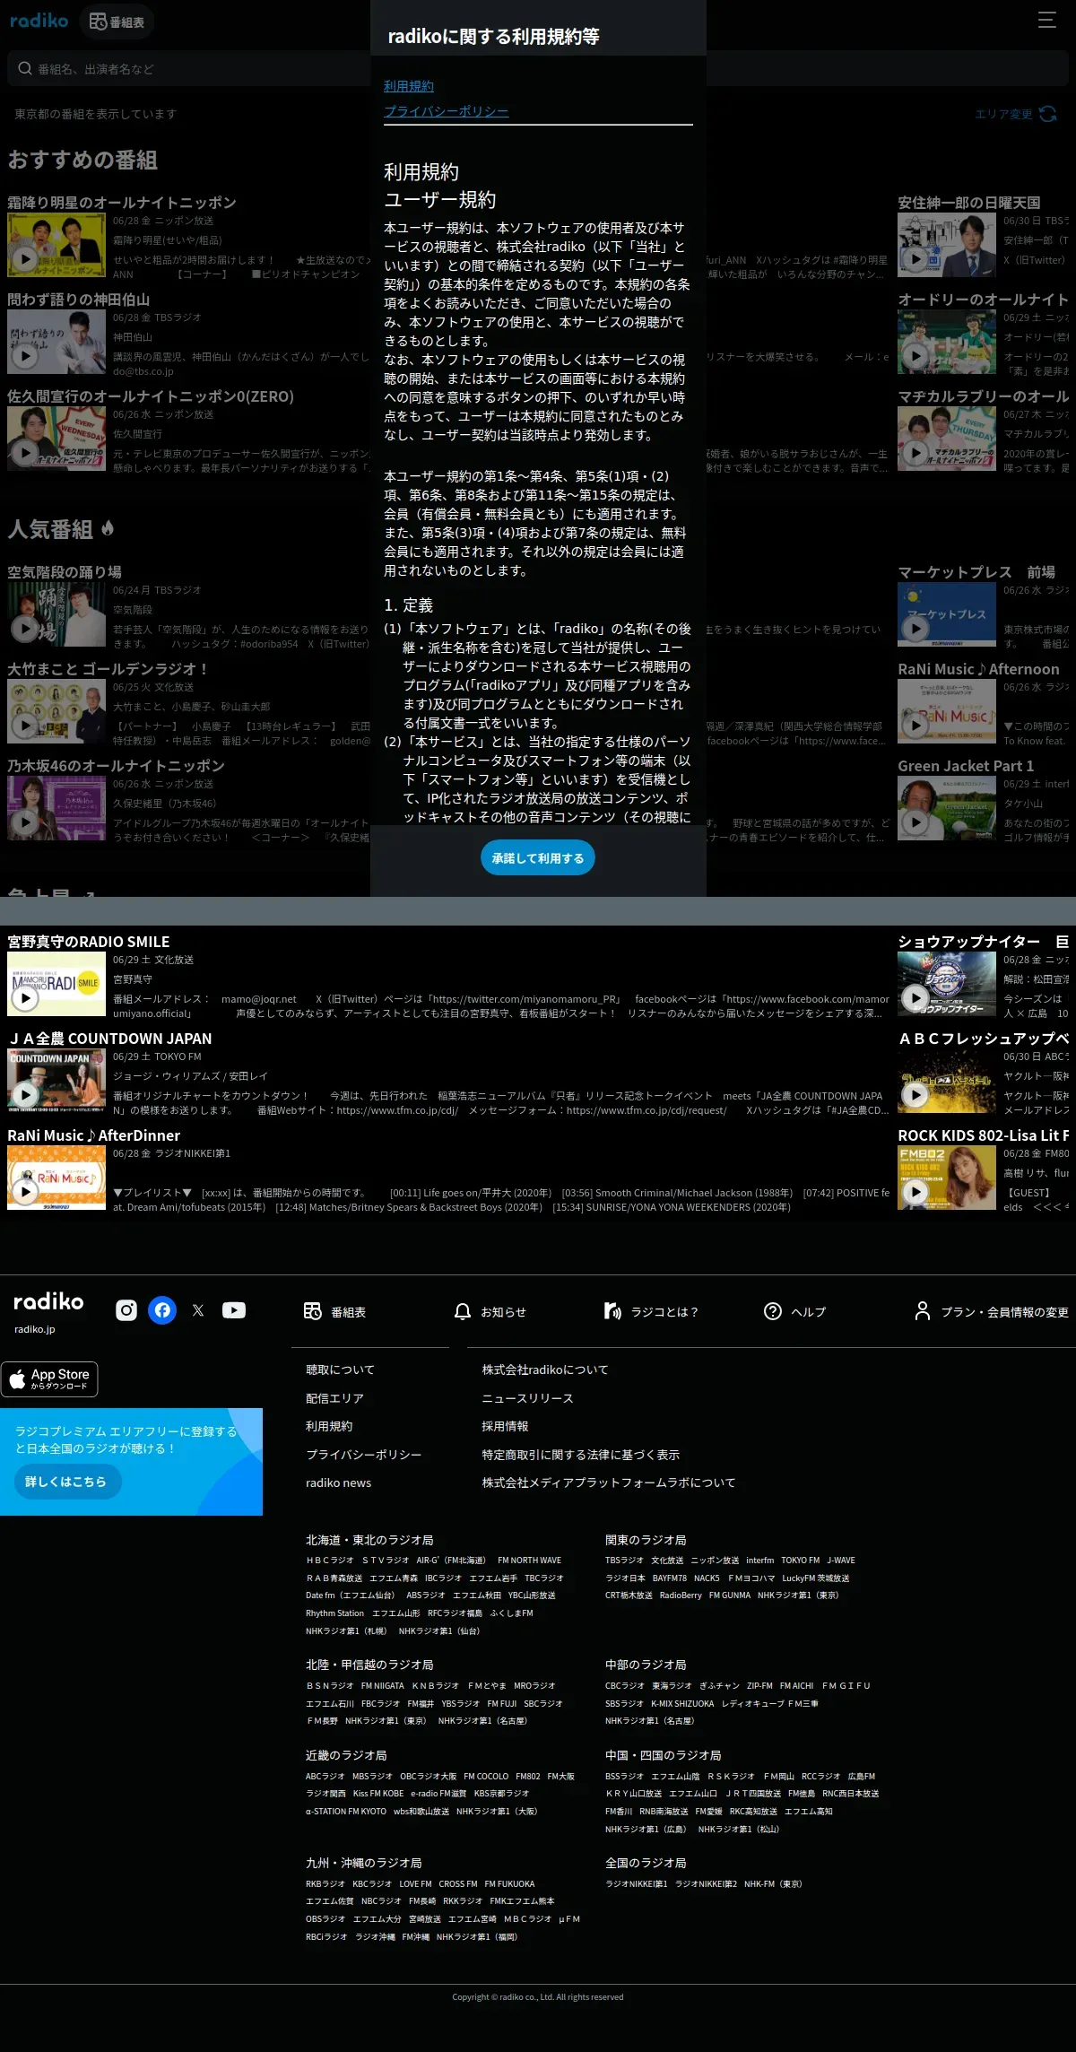Select CBCラジオ station link

coord(625,1686)
